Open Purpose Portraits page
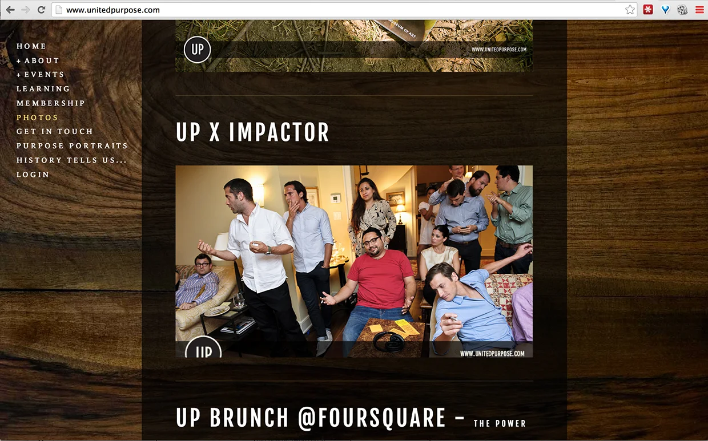This screenshot has width=708, height=441. [x=73, y=146]
